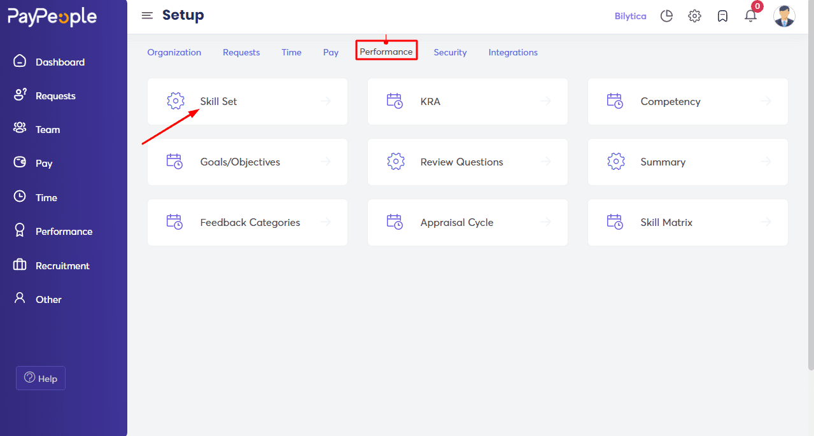Viewport: 814px width, 436px height.
Task: Click the arrow on Summary card
Action: pos(766,162)
